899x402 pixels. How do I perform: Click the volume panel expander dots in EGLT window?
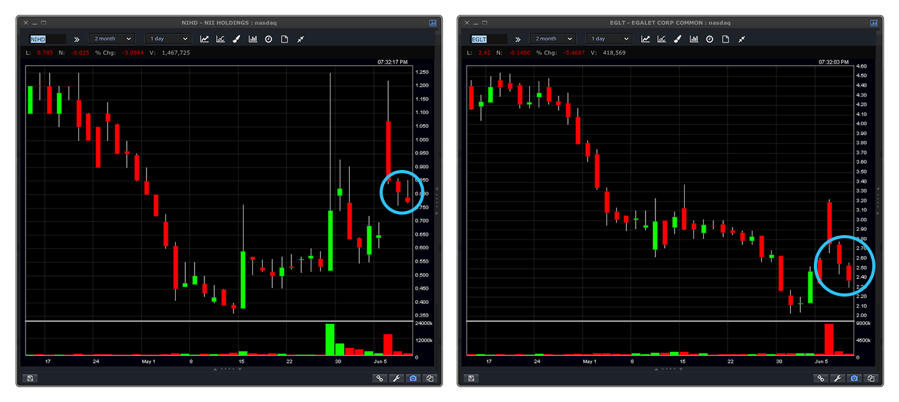[x=669, y=369]
